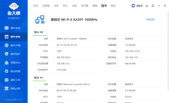Switch to the 显示器 tab
This screenshot has width=169, height=103.
(84, 6)
